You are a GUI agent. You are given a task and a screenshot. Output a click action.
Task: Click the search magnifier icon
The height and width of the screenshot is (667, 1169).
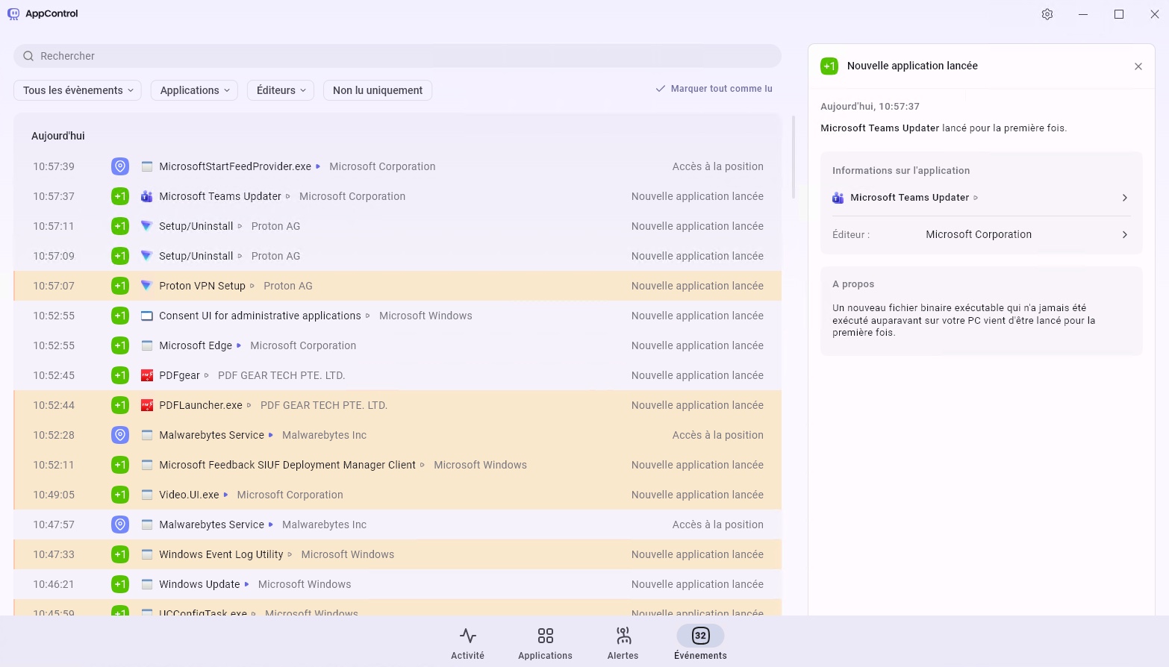point(28,56)
